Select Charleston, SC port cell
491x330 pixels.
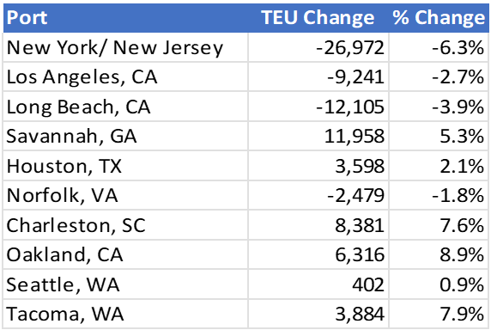point(125,225)
